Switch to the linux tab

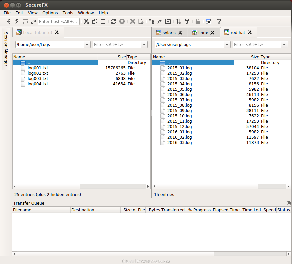[203, 33]
